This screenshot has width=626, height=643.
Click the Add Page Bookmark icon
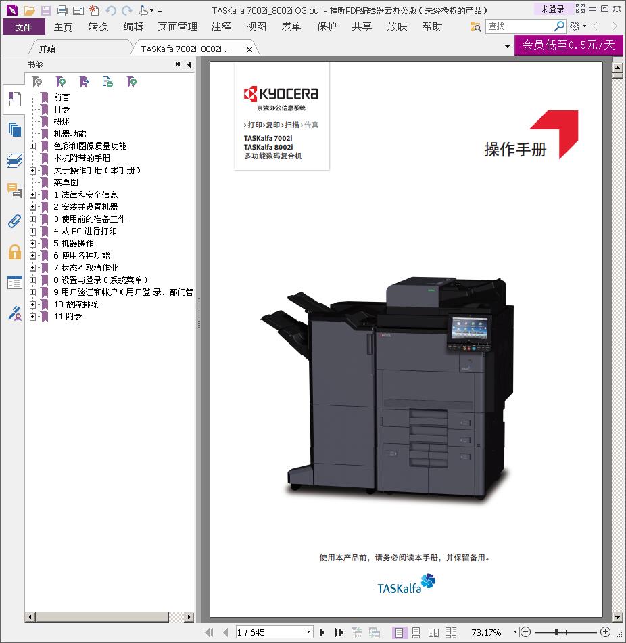tap(107, 82)
